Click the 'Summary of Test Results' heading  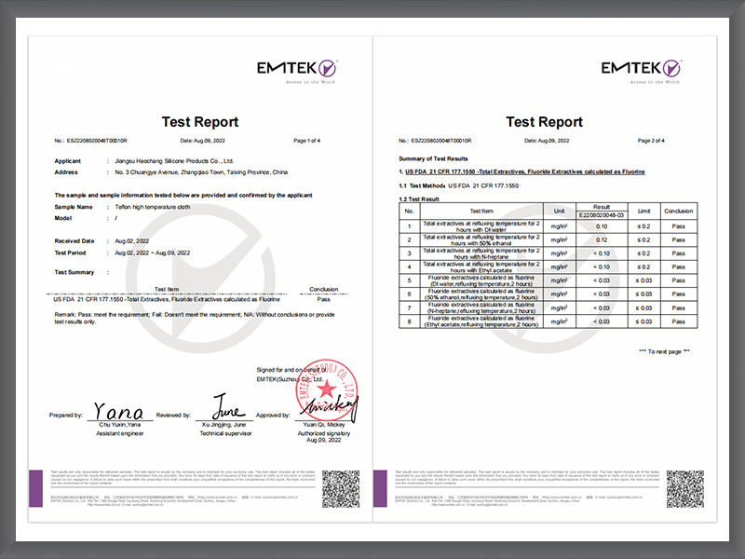[x=433, y=158]
